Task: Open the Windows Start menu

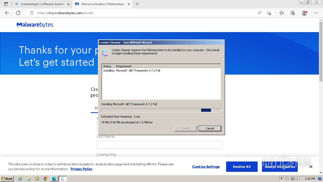Action: click(7, 178)
